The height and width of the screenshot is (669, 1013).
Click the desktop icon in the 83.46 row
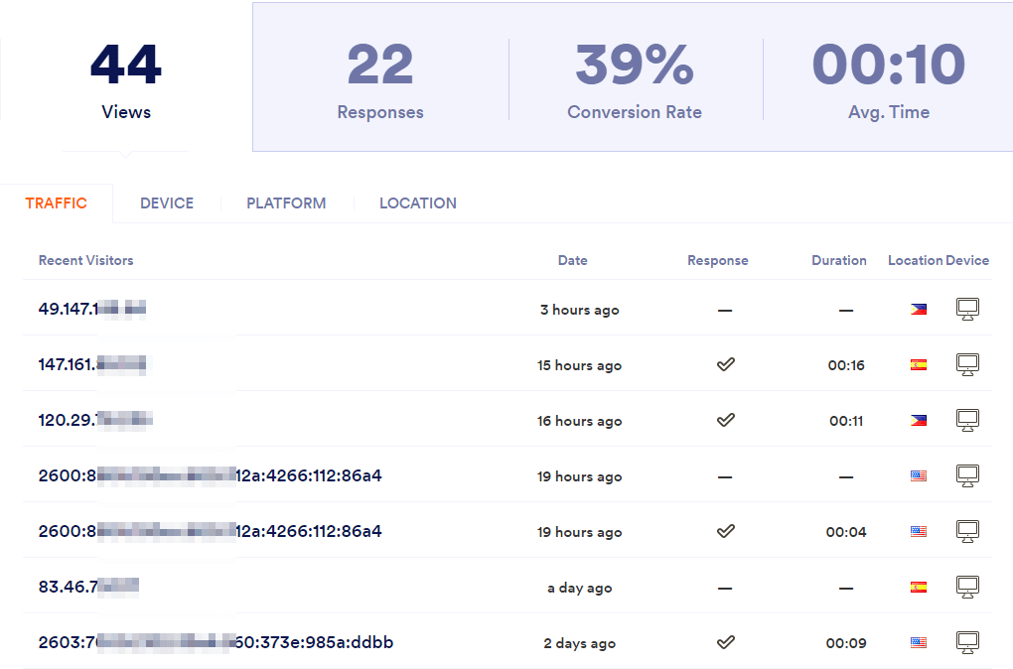pyautogui.click(x=967, y=587)
